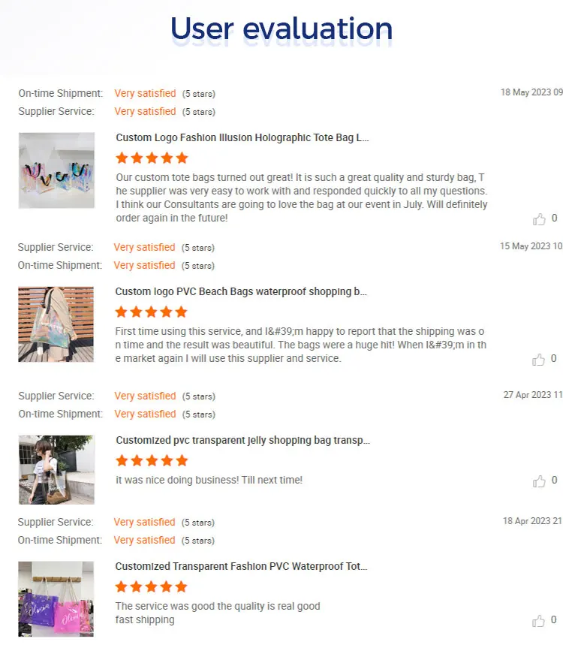Open Custom Logo Fashion Illusion Holographic Tote link

tap(242, 137)
